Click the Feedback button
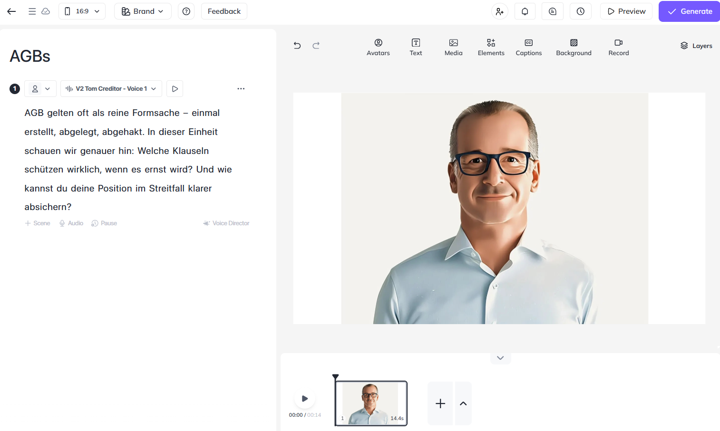 (x=224, y=11)
